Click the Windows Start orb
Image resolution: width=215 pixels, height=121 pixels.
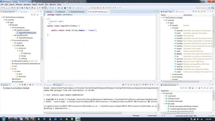click(x=3, y=119)
